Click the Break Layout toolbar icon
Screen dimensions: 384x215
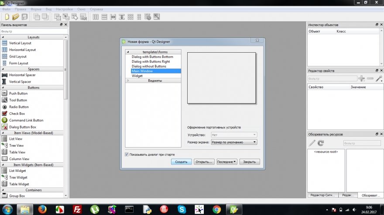[x=147, y=17]
